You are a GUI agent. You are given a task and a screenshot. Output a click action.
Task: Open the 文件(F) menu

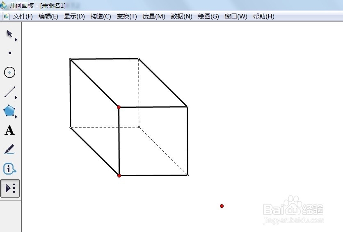23,16
